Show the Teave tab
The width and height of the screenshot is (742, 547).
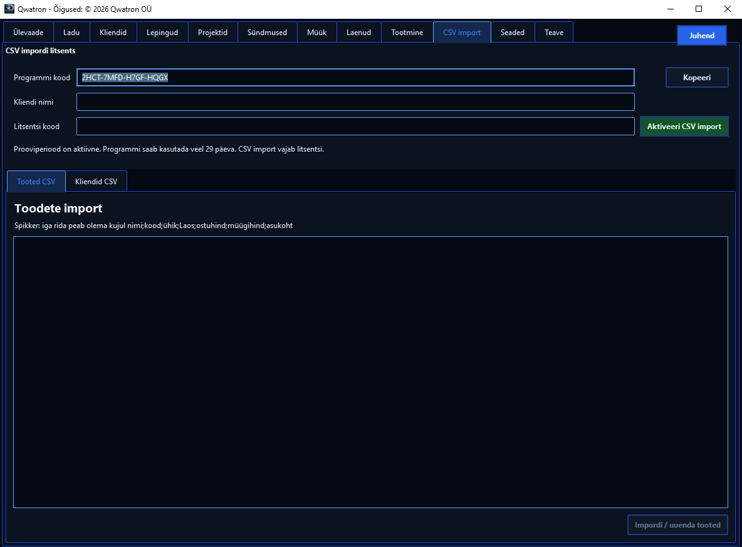click(554, 32)
